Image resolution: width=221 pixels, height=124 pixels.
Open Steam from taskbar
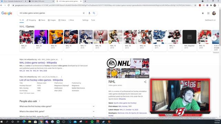click(x=103, y=122)
